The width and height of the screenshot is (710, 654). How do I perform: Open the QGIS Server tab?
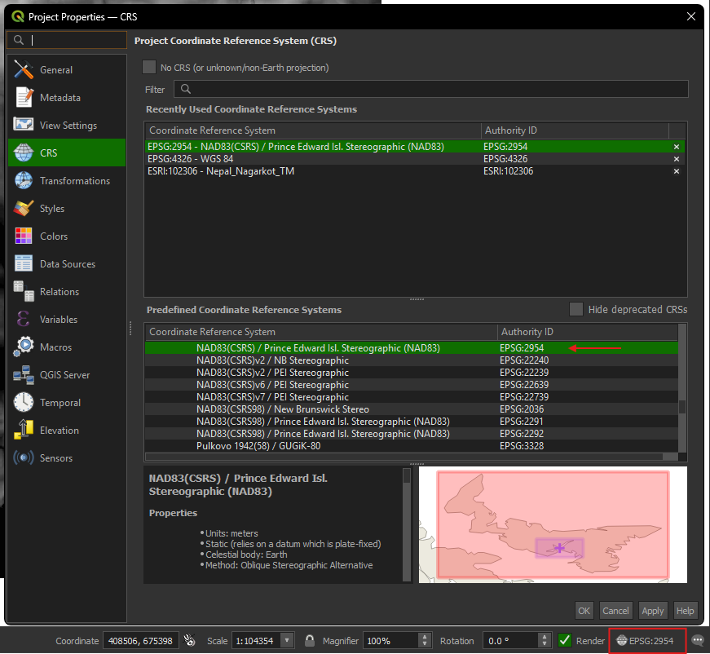[x=64, y=375]
